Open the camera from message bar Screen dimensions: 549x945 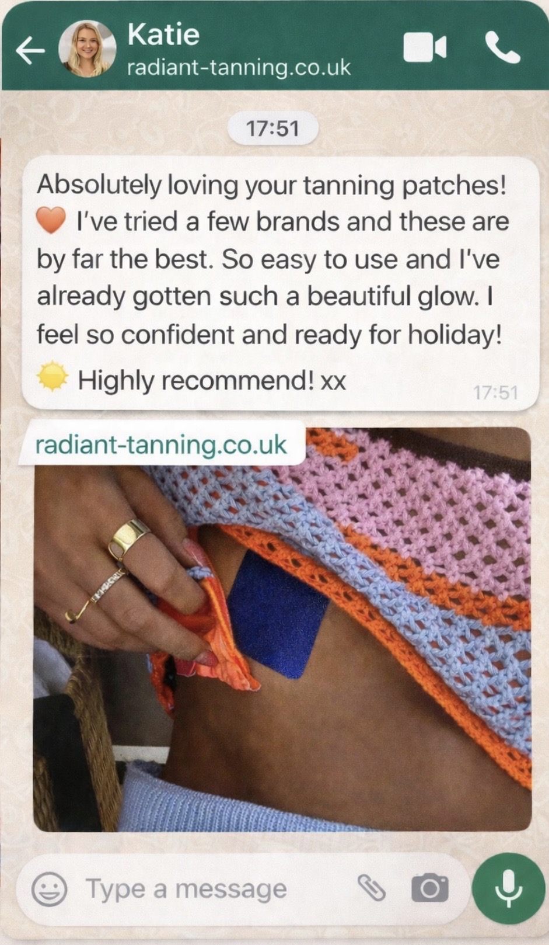[430, 888]
